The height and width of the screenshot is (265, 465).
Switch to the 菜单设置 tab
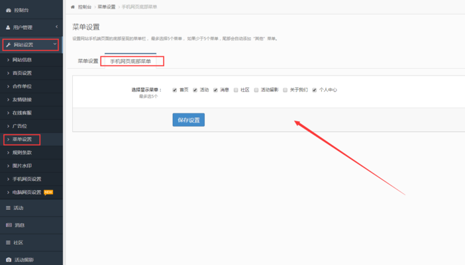[87, 61]
